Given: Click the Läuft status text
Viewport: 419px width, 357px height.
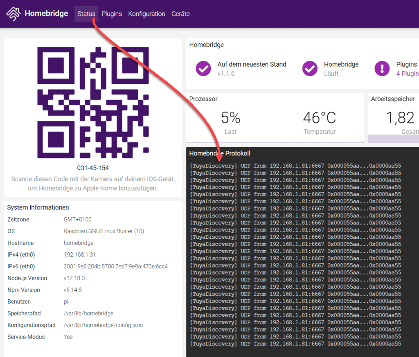Looking at the screenshot, I should [331, 74].
